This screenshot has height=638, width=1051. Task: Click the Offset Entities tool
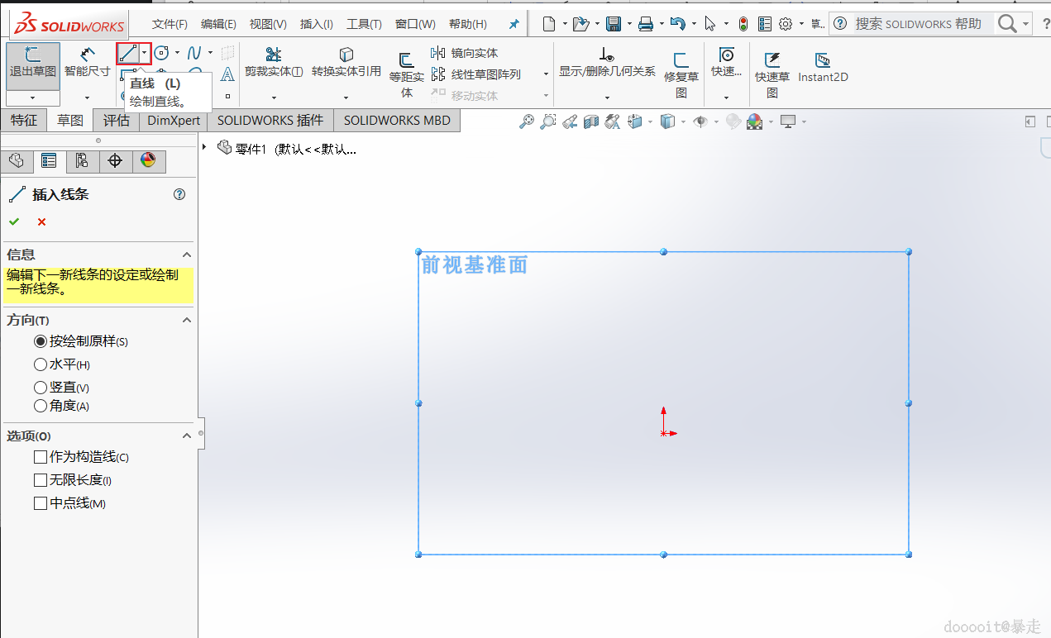(406, 70)
